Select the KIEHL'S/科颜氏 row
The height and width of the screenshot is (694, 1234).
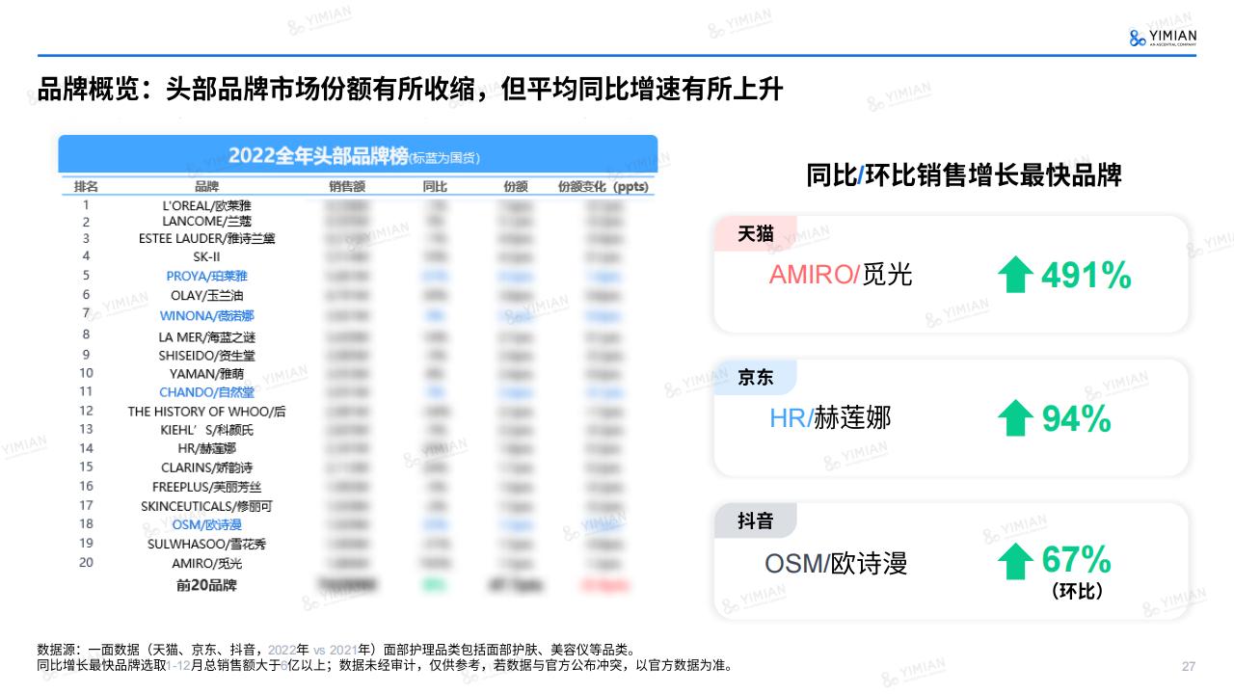[357, 430]
